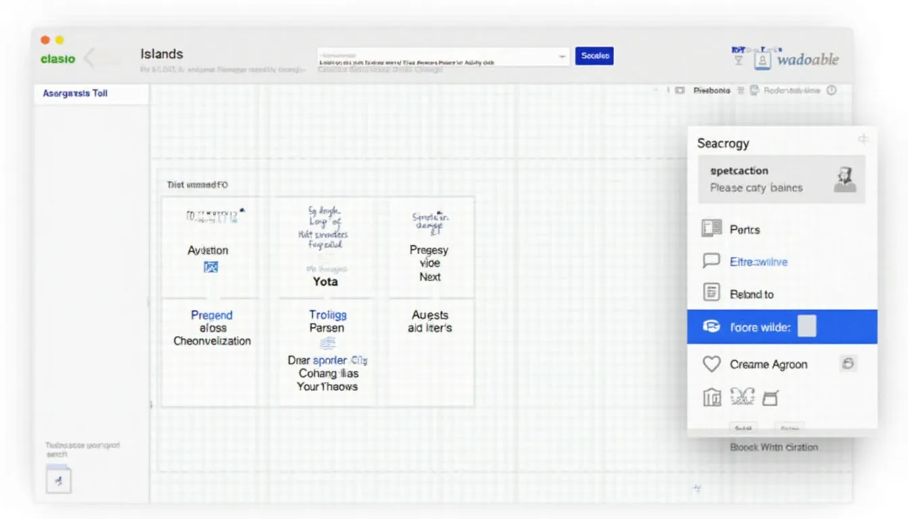The width and height of the screenshot is (908, 519).
Task: Click the butterfly icon in Seacrogy panel bottom
Action: (x=742, y=397)
